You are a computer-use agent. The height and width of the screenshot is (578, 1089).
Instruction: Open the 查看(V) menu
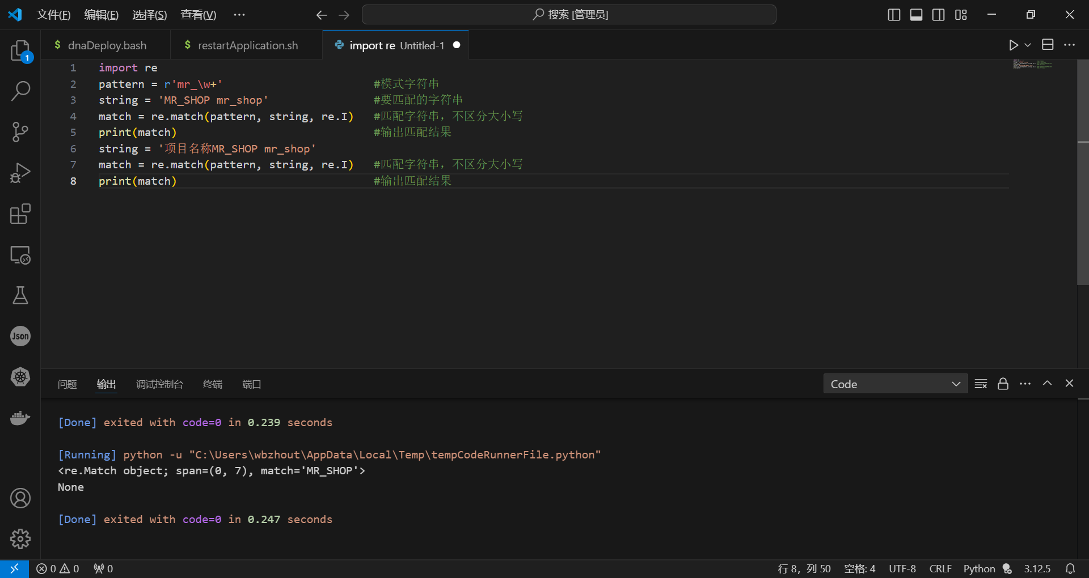(198, 15)
